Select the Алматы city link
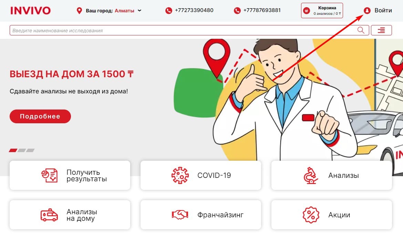The image size is (403, 240). click(x=124, y=11)
